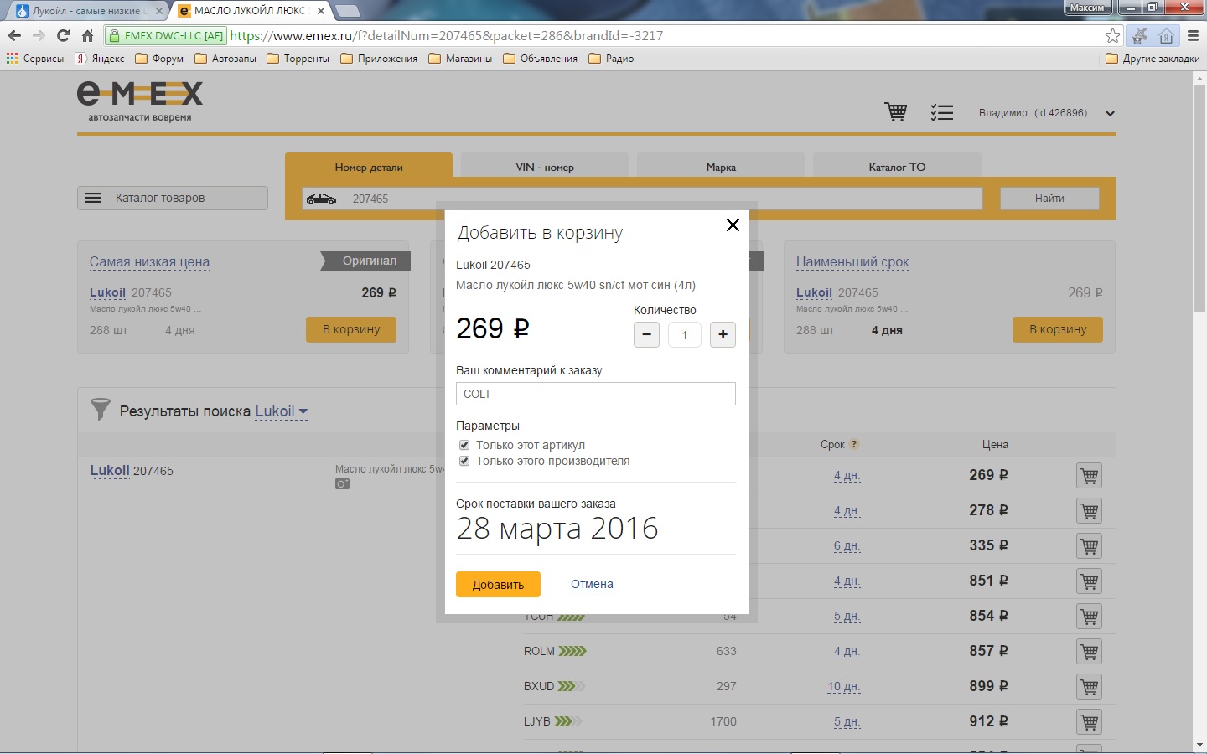Switch to 'Номер детали' tab
The height and width of the screenshot is (754, 1207).
[x=369, y=167]
